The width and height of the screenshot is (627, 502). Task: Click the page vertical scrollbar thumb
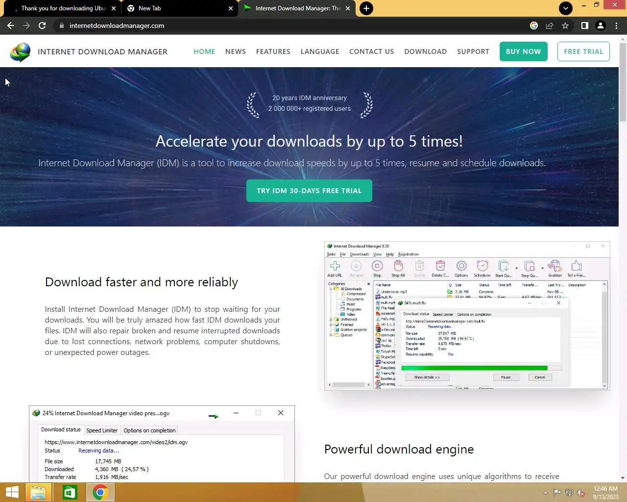coord(623,82)
